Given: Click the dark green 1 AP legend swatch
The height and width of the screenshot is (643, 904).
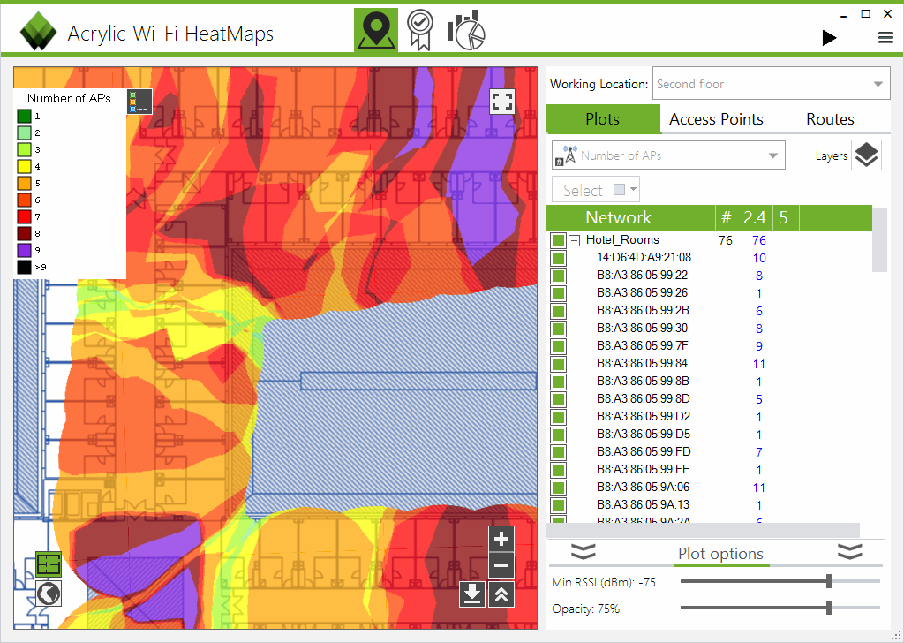Looking at the screenshot, I should pyautogui.click(x=24, y=117).
